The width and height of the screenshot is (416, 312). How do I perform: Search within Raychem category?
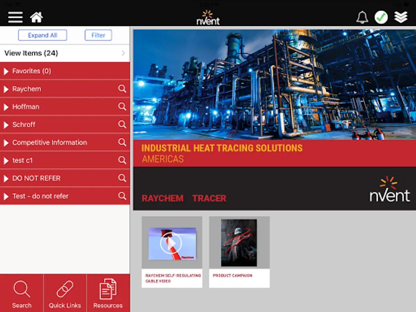pyautogui.click(x=122, y=89)
